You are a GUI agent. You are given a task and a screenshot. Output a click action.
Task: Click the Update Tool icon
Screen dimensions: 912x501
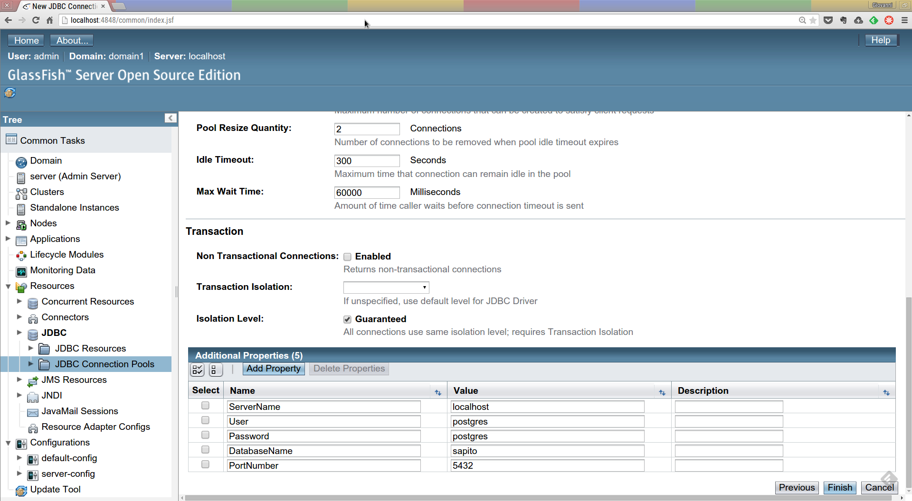(x=21, y=491)
